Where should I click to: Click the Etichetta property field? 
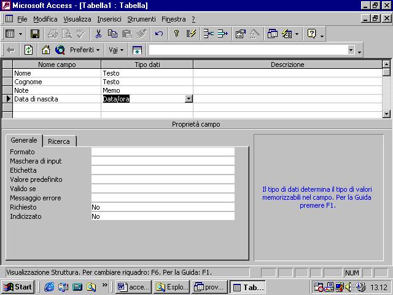point(163,170)
